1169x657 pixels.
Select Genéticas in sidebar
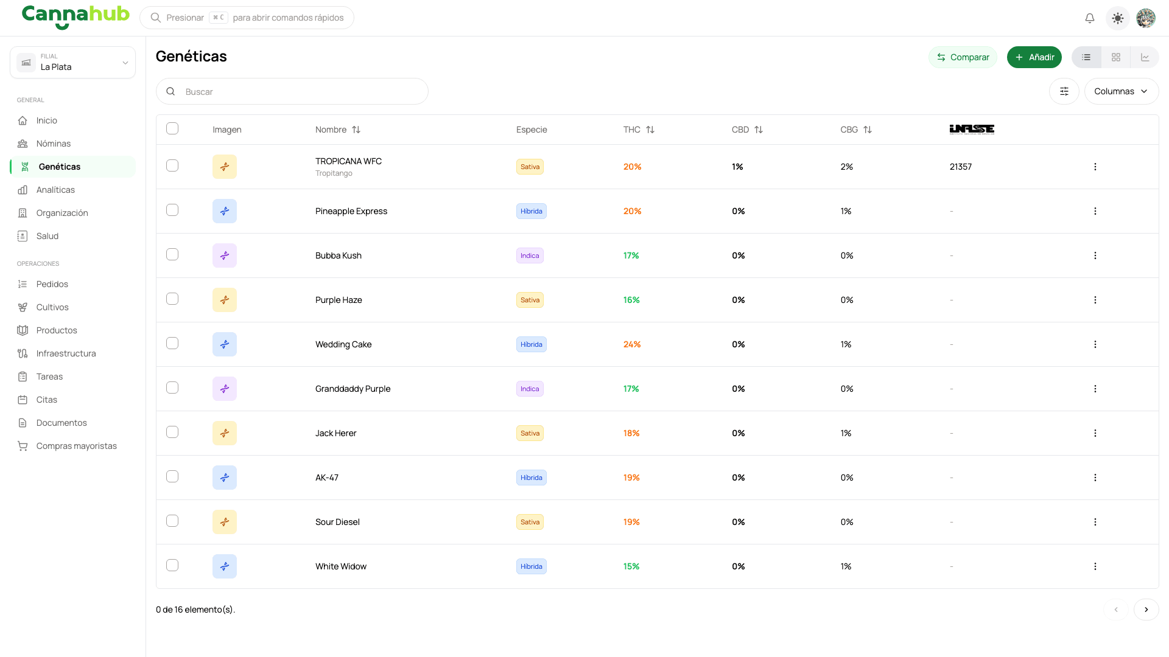coord(72,167)
